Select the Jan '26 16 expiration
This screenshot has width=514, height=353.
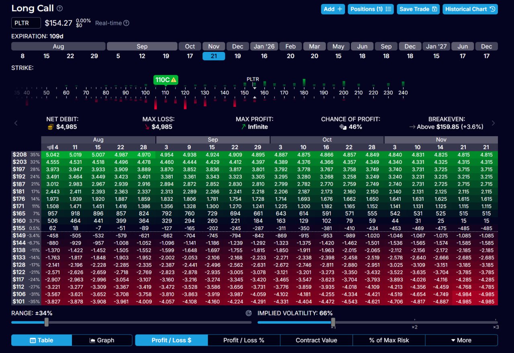coord(264,56)
